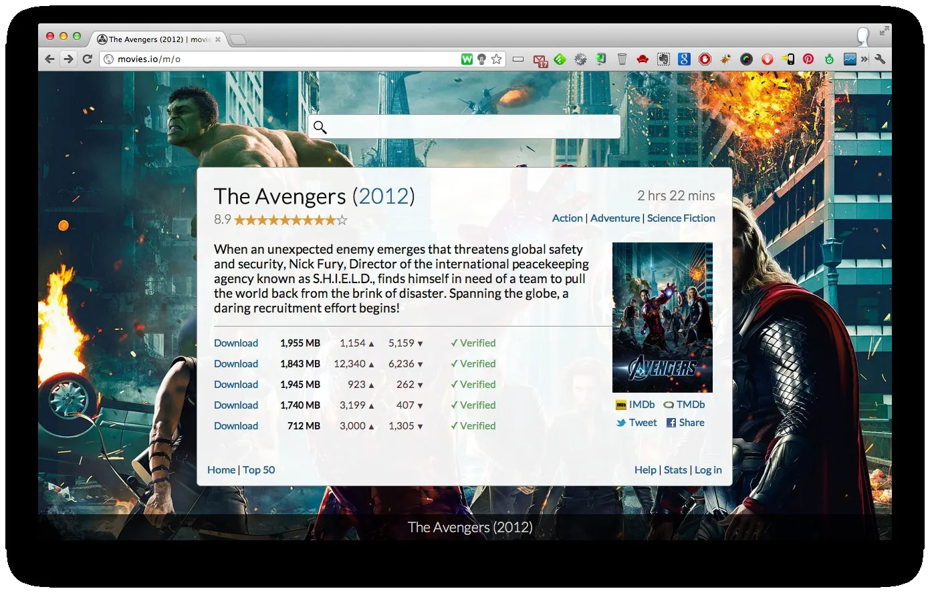This screenshot has height=593, width=930.
Task: Open the IMDb link
Action: tap(635, 405)
